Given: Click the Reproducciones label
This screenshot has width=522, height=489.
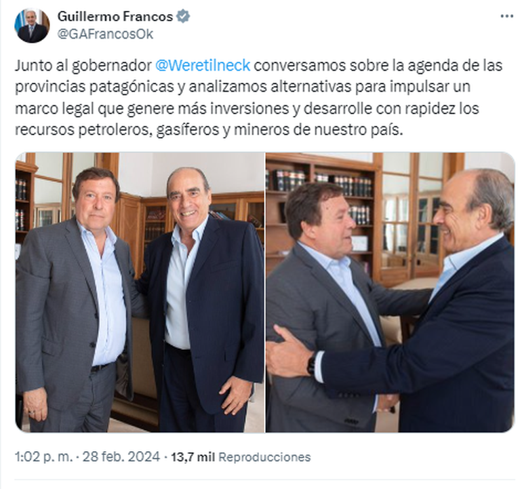Looking at the screenshot, I should click(264, 457).
